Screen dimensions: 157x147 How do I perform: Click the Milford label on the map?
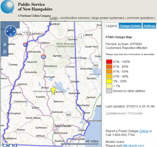click(40, 136)
